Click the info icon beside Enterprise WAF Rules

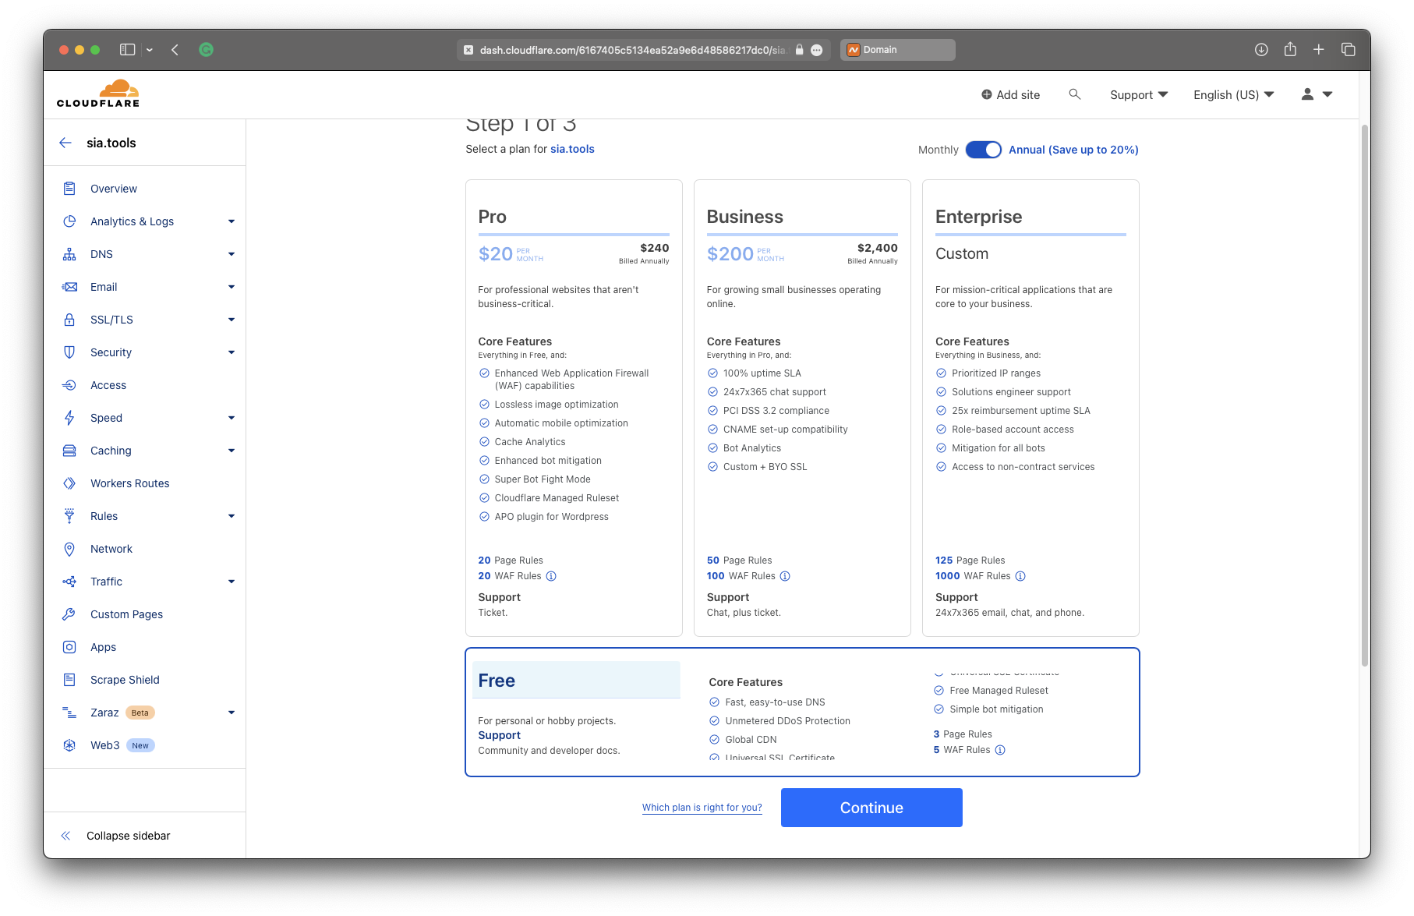[x=1020, y=576]
